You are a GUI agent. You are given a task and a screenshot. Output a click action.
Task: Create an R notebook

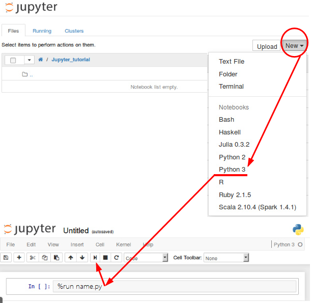click(x=221, y=182)
